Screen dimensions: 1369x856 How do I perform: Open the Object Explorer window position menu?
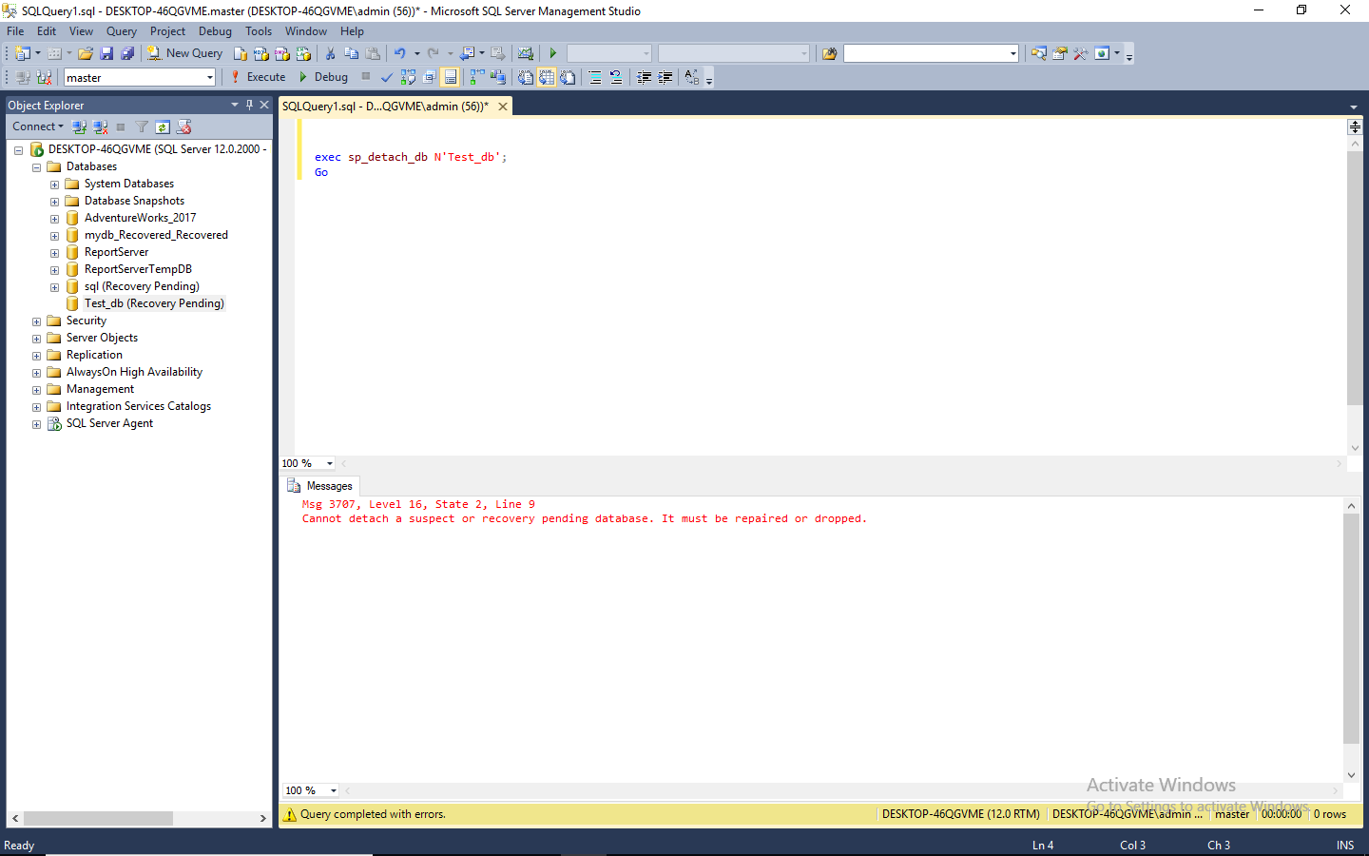[235, 105]
